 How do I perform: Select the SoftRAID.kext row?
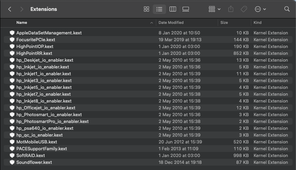(30, 155)
